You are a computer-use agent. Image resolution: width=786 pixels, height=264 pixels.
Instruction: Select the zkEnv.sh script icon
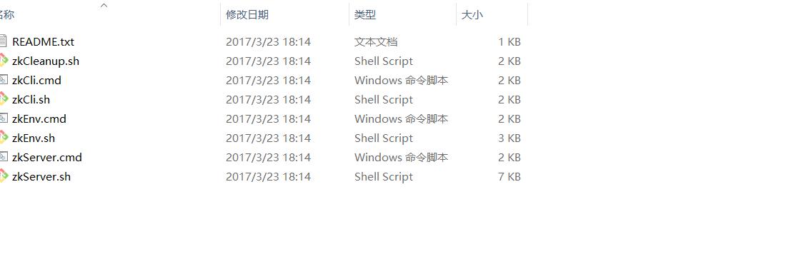click(x=4, y=138)
